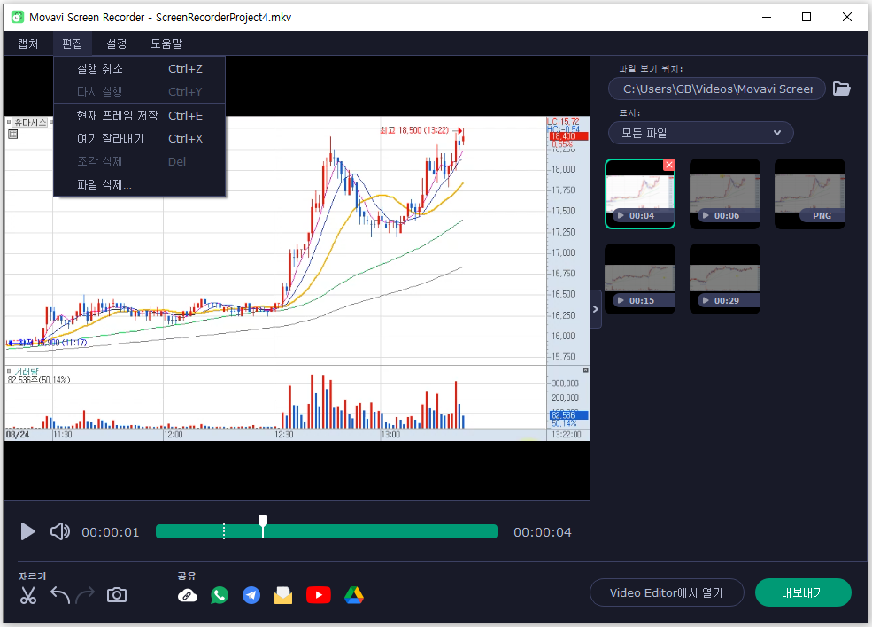Choose 실행 취소 from the menu
This screenshot has height=627, width=872.
click(140, 68)
